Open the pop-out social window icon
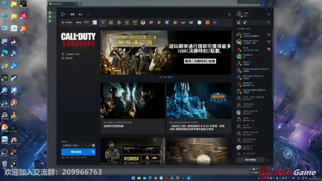The height and width of the screenshot is (181, 322). [x=268, y=14]
